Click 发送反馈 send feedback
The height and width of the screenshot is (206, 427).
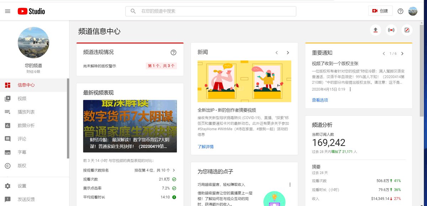coord(33,199)
